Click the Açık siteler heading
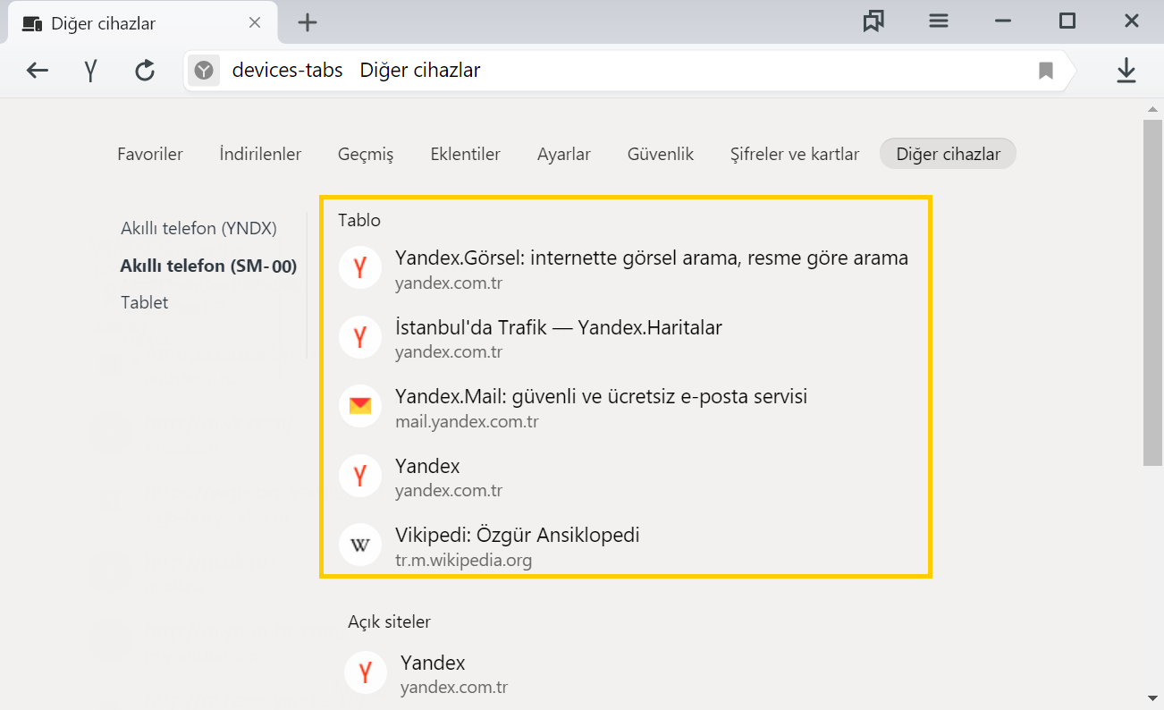Viewport: 1164px width, 710px height. click(389, 621)
